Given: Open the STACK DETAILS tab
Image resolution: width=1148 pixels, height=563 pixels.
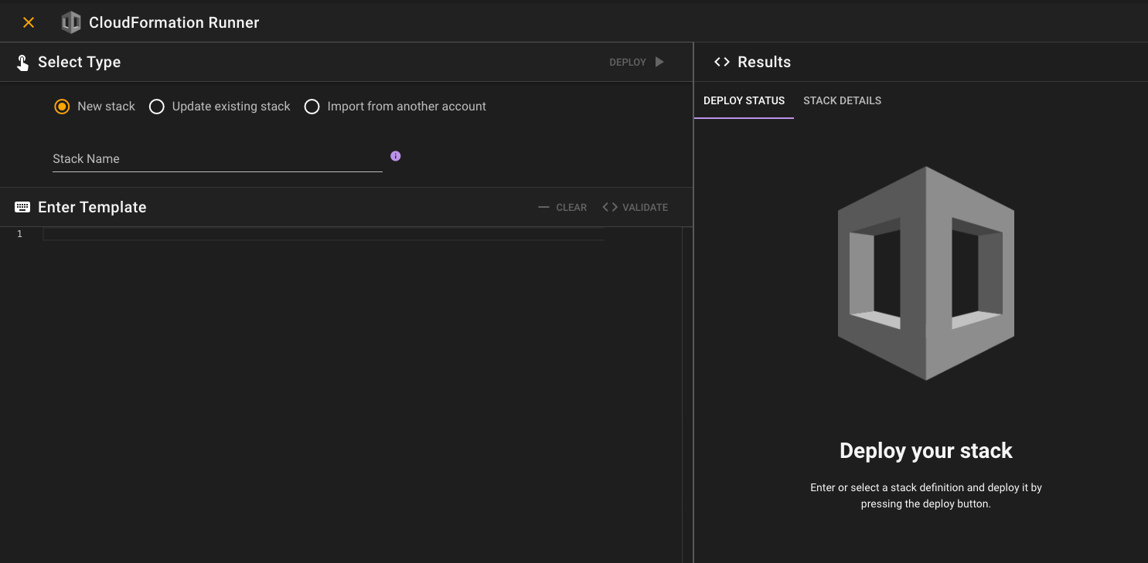Looking at the screenshot, I should tap(842, 100).
